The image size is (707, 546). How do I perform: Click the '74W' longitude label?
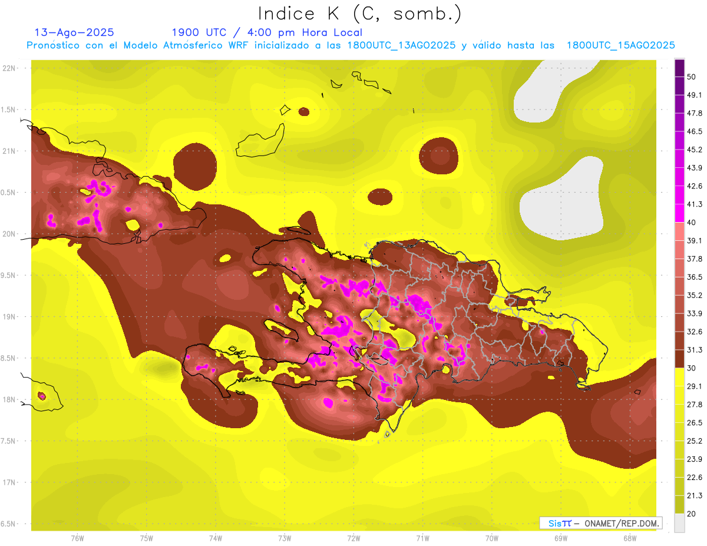[x=215, y=538]
